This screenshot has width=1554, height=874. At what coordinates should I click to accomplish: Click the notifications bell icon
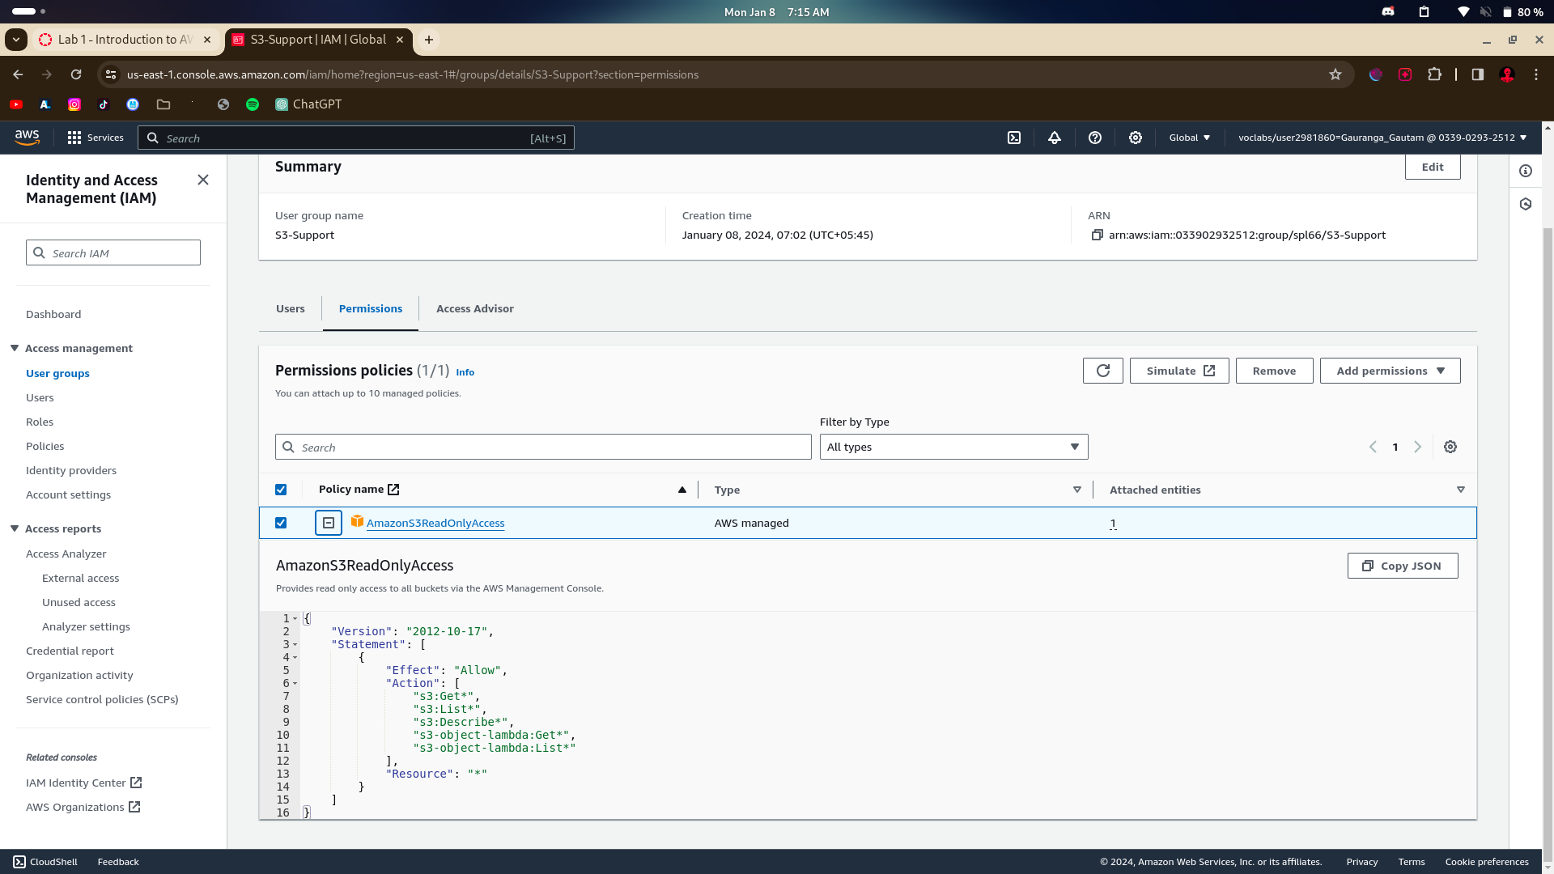click(x=1055, y=138)
